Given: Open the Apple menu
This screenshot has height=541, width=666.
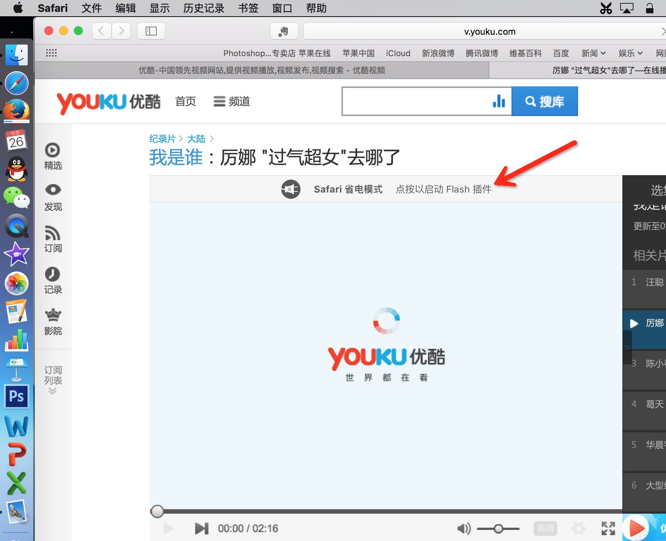Looking at the screenshot, I should [x=18, y=8].
